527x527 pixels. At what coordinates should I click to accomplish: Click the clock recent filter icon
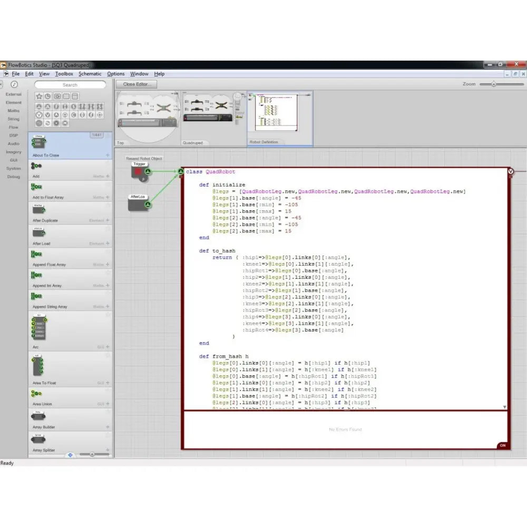coord(48,96)
